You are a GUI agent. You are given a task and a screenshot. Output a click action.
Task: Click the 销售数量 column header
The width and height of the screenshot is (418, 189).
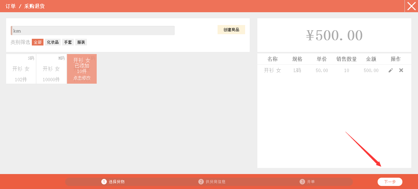(346, 59)
